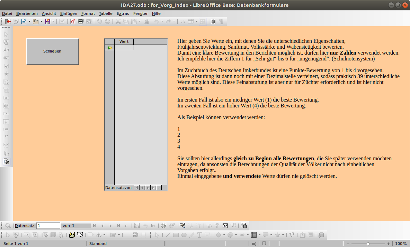Screen dimensions: 410x247
Task: Click the data source cylinder icon
Action: pos(213,21)
